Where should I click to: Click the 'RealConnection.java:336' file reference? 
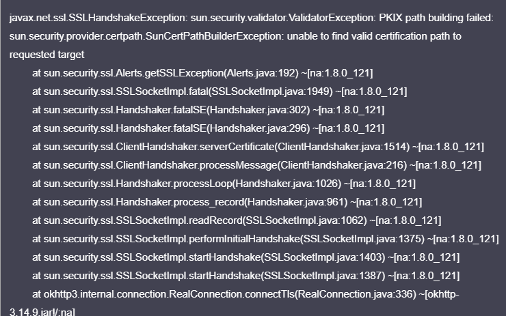tap(356, 294)
